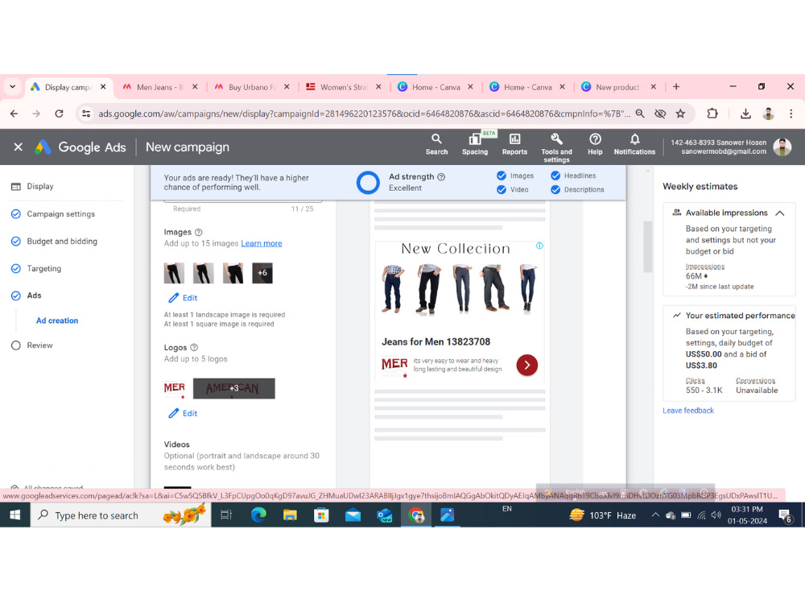
Task: View site information icon in address bar
Action: (x=86, y=114)
